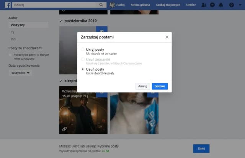Toggle października 2019 section checkmark
This screenshot has width=245, height=158.
coord(61,21)
